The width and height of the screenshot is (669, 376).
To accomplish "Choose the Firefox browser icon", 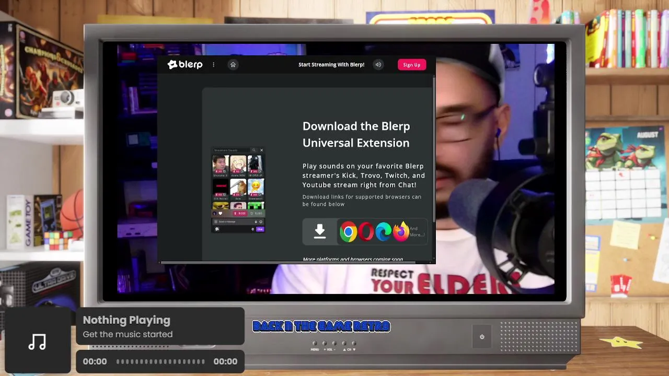I will click(400, 231).
